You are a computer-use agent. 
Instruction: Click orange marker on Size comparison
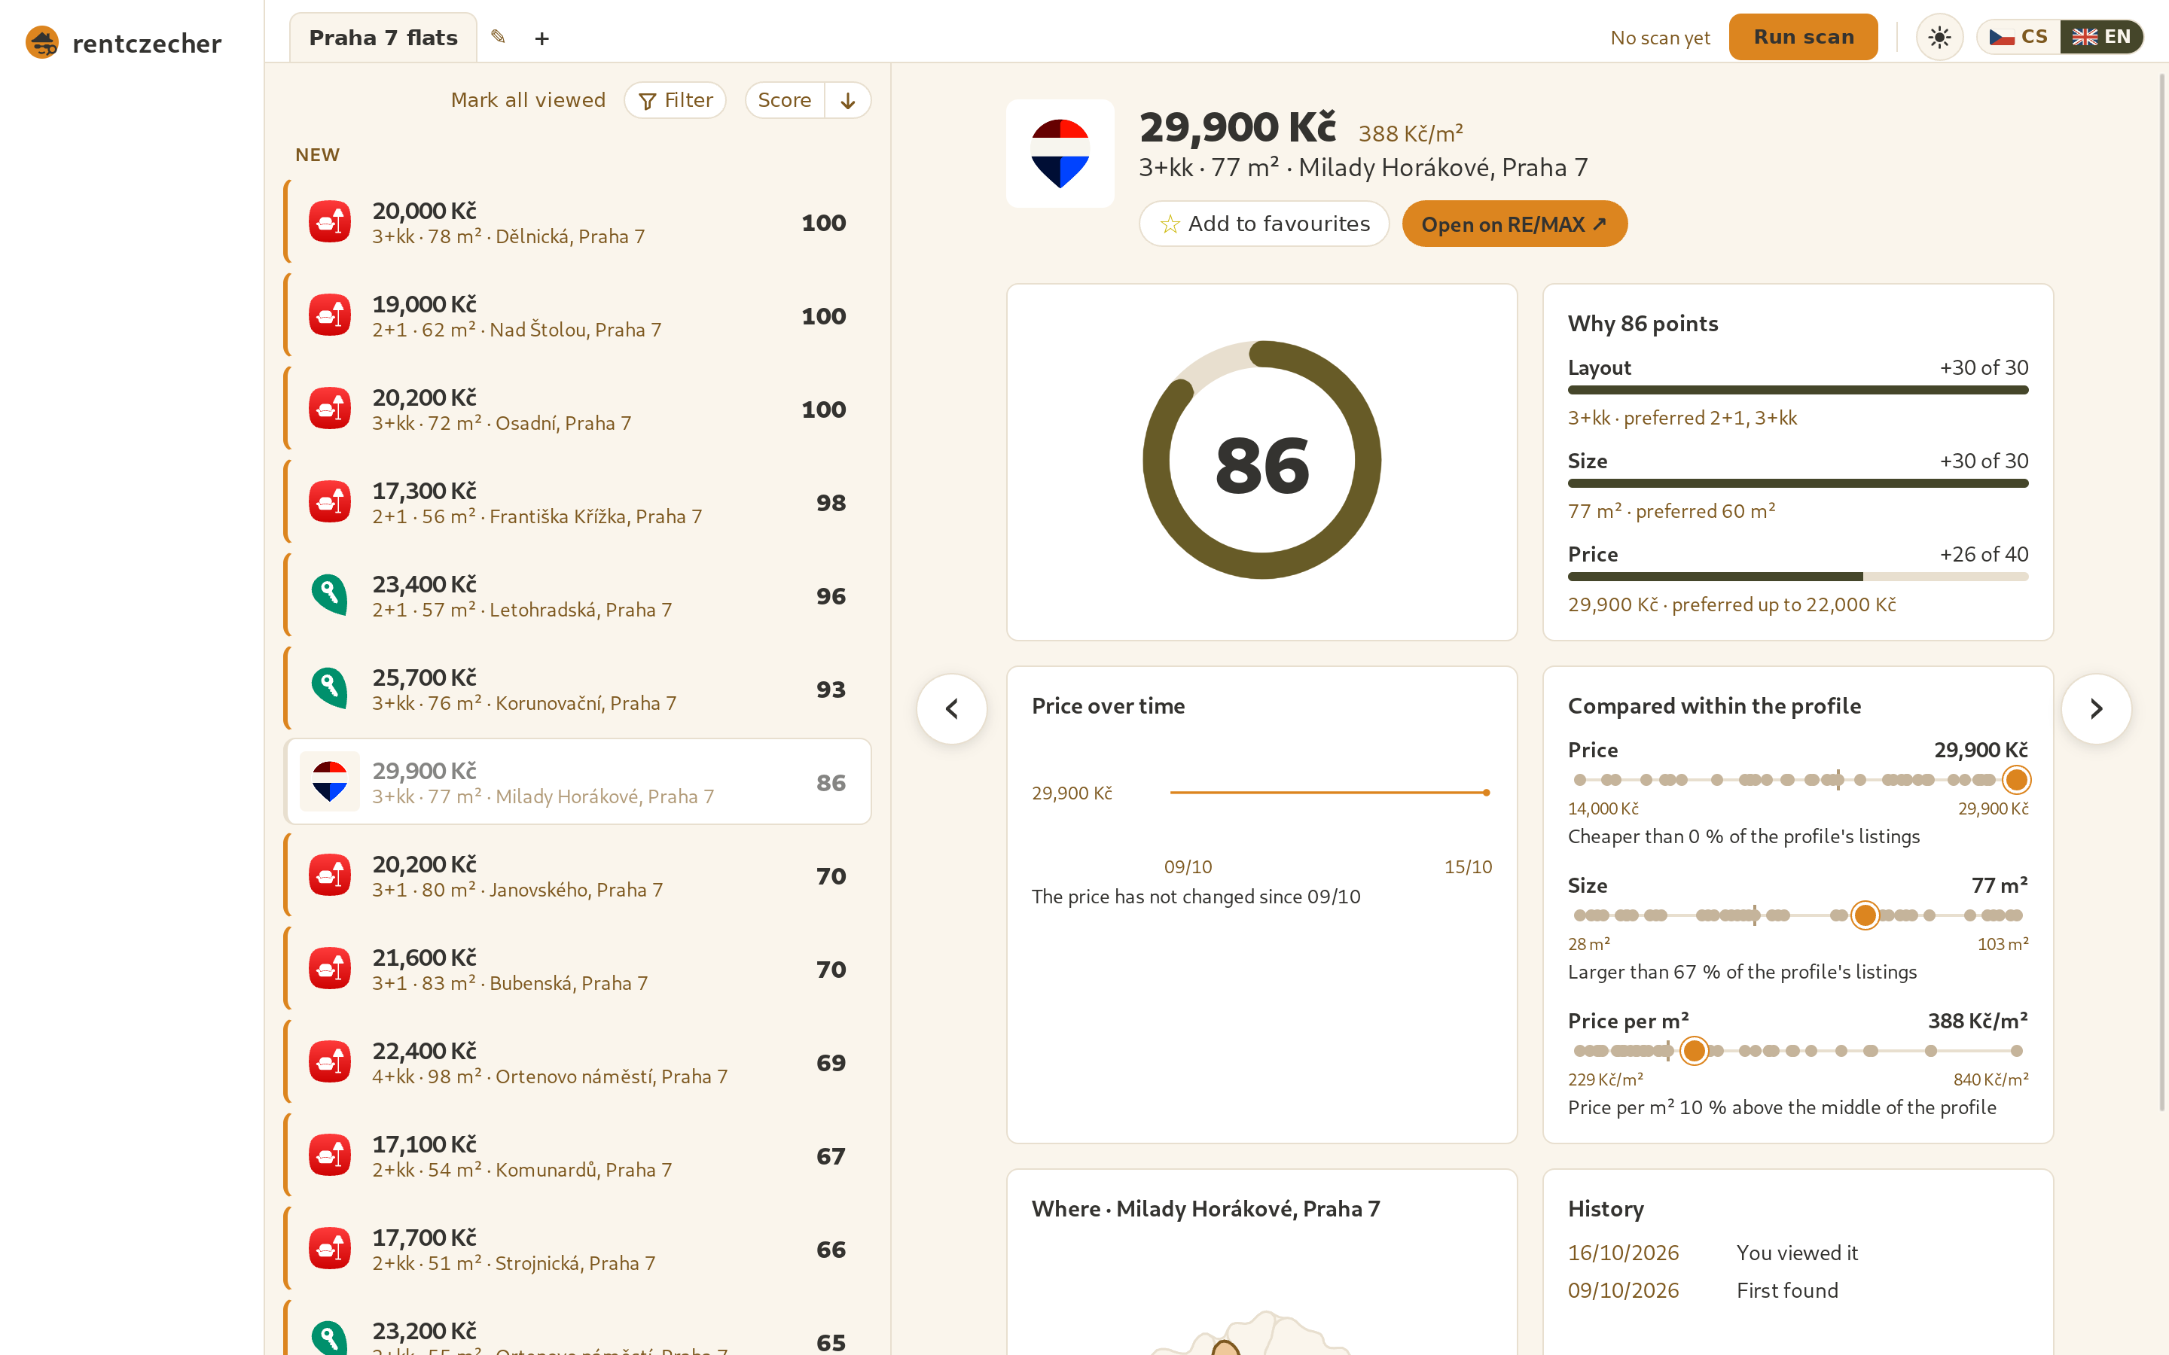coord(1865,915)
